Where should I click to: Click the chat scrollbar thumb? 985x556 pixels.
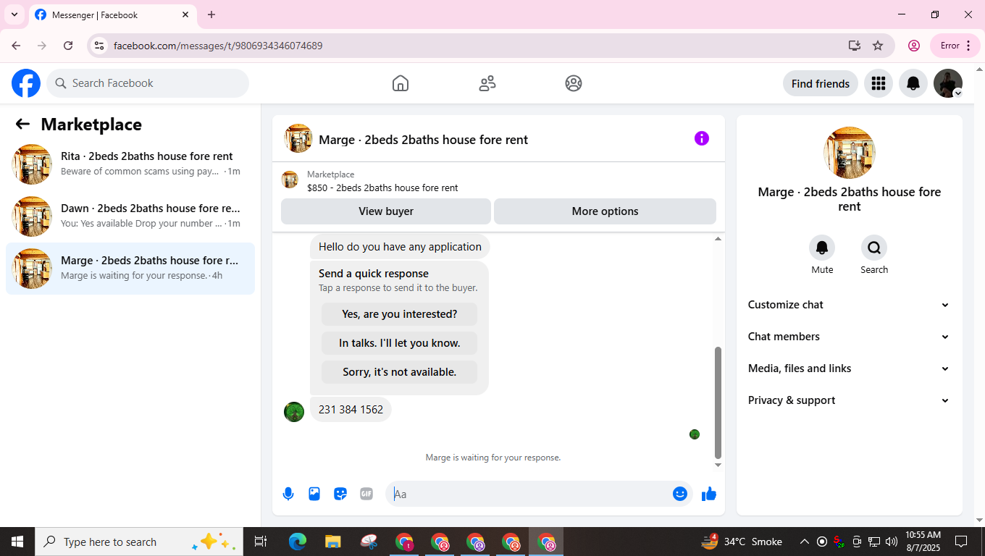[718, 401]
